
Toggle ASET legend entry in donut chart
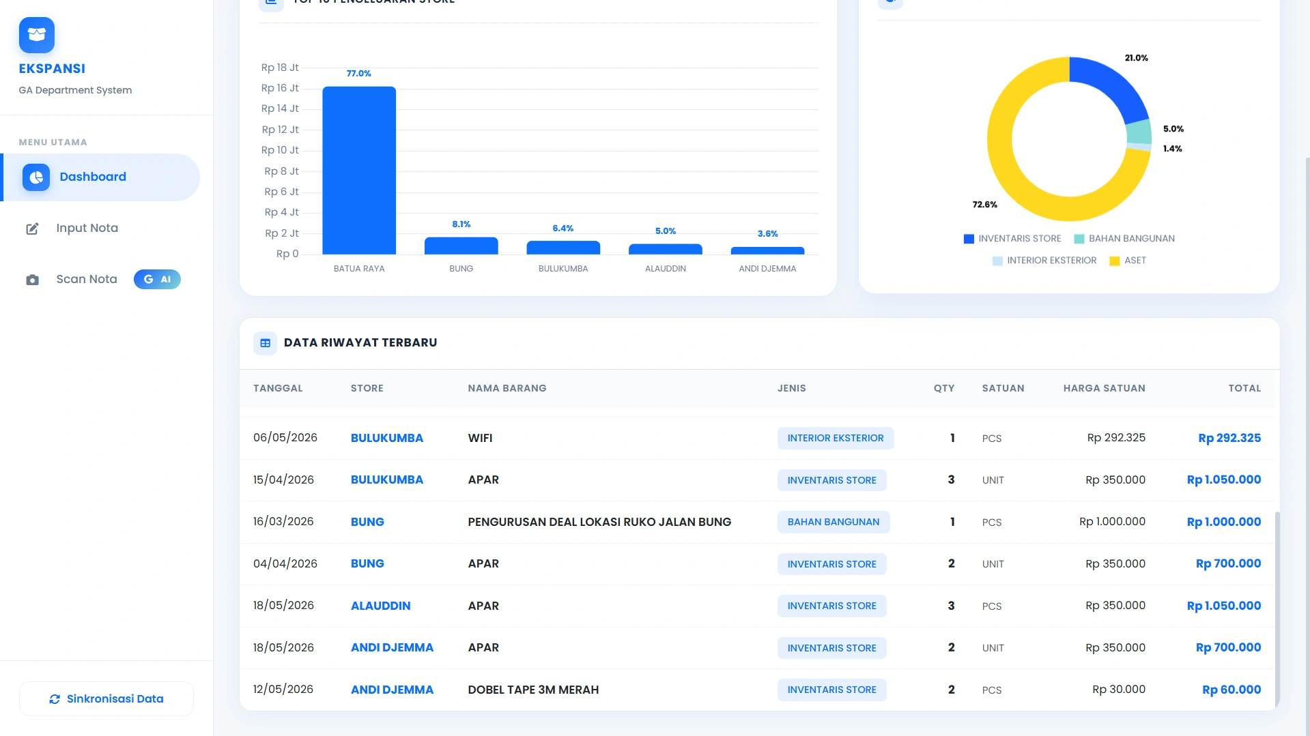[1128, 261]
